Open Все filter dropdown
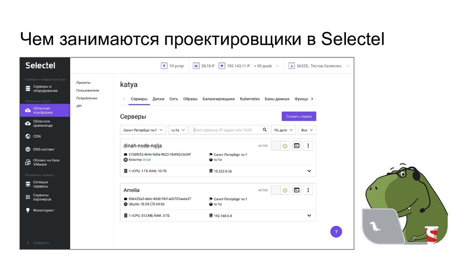Image resolution: width=460 pixels, height=258 pixels. 307,130
